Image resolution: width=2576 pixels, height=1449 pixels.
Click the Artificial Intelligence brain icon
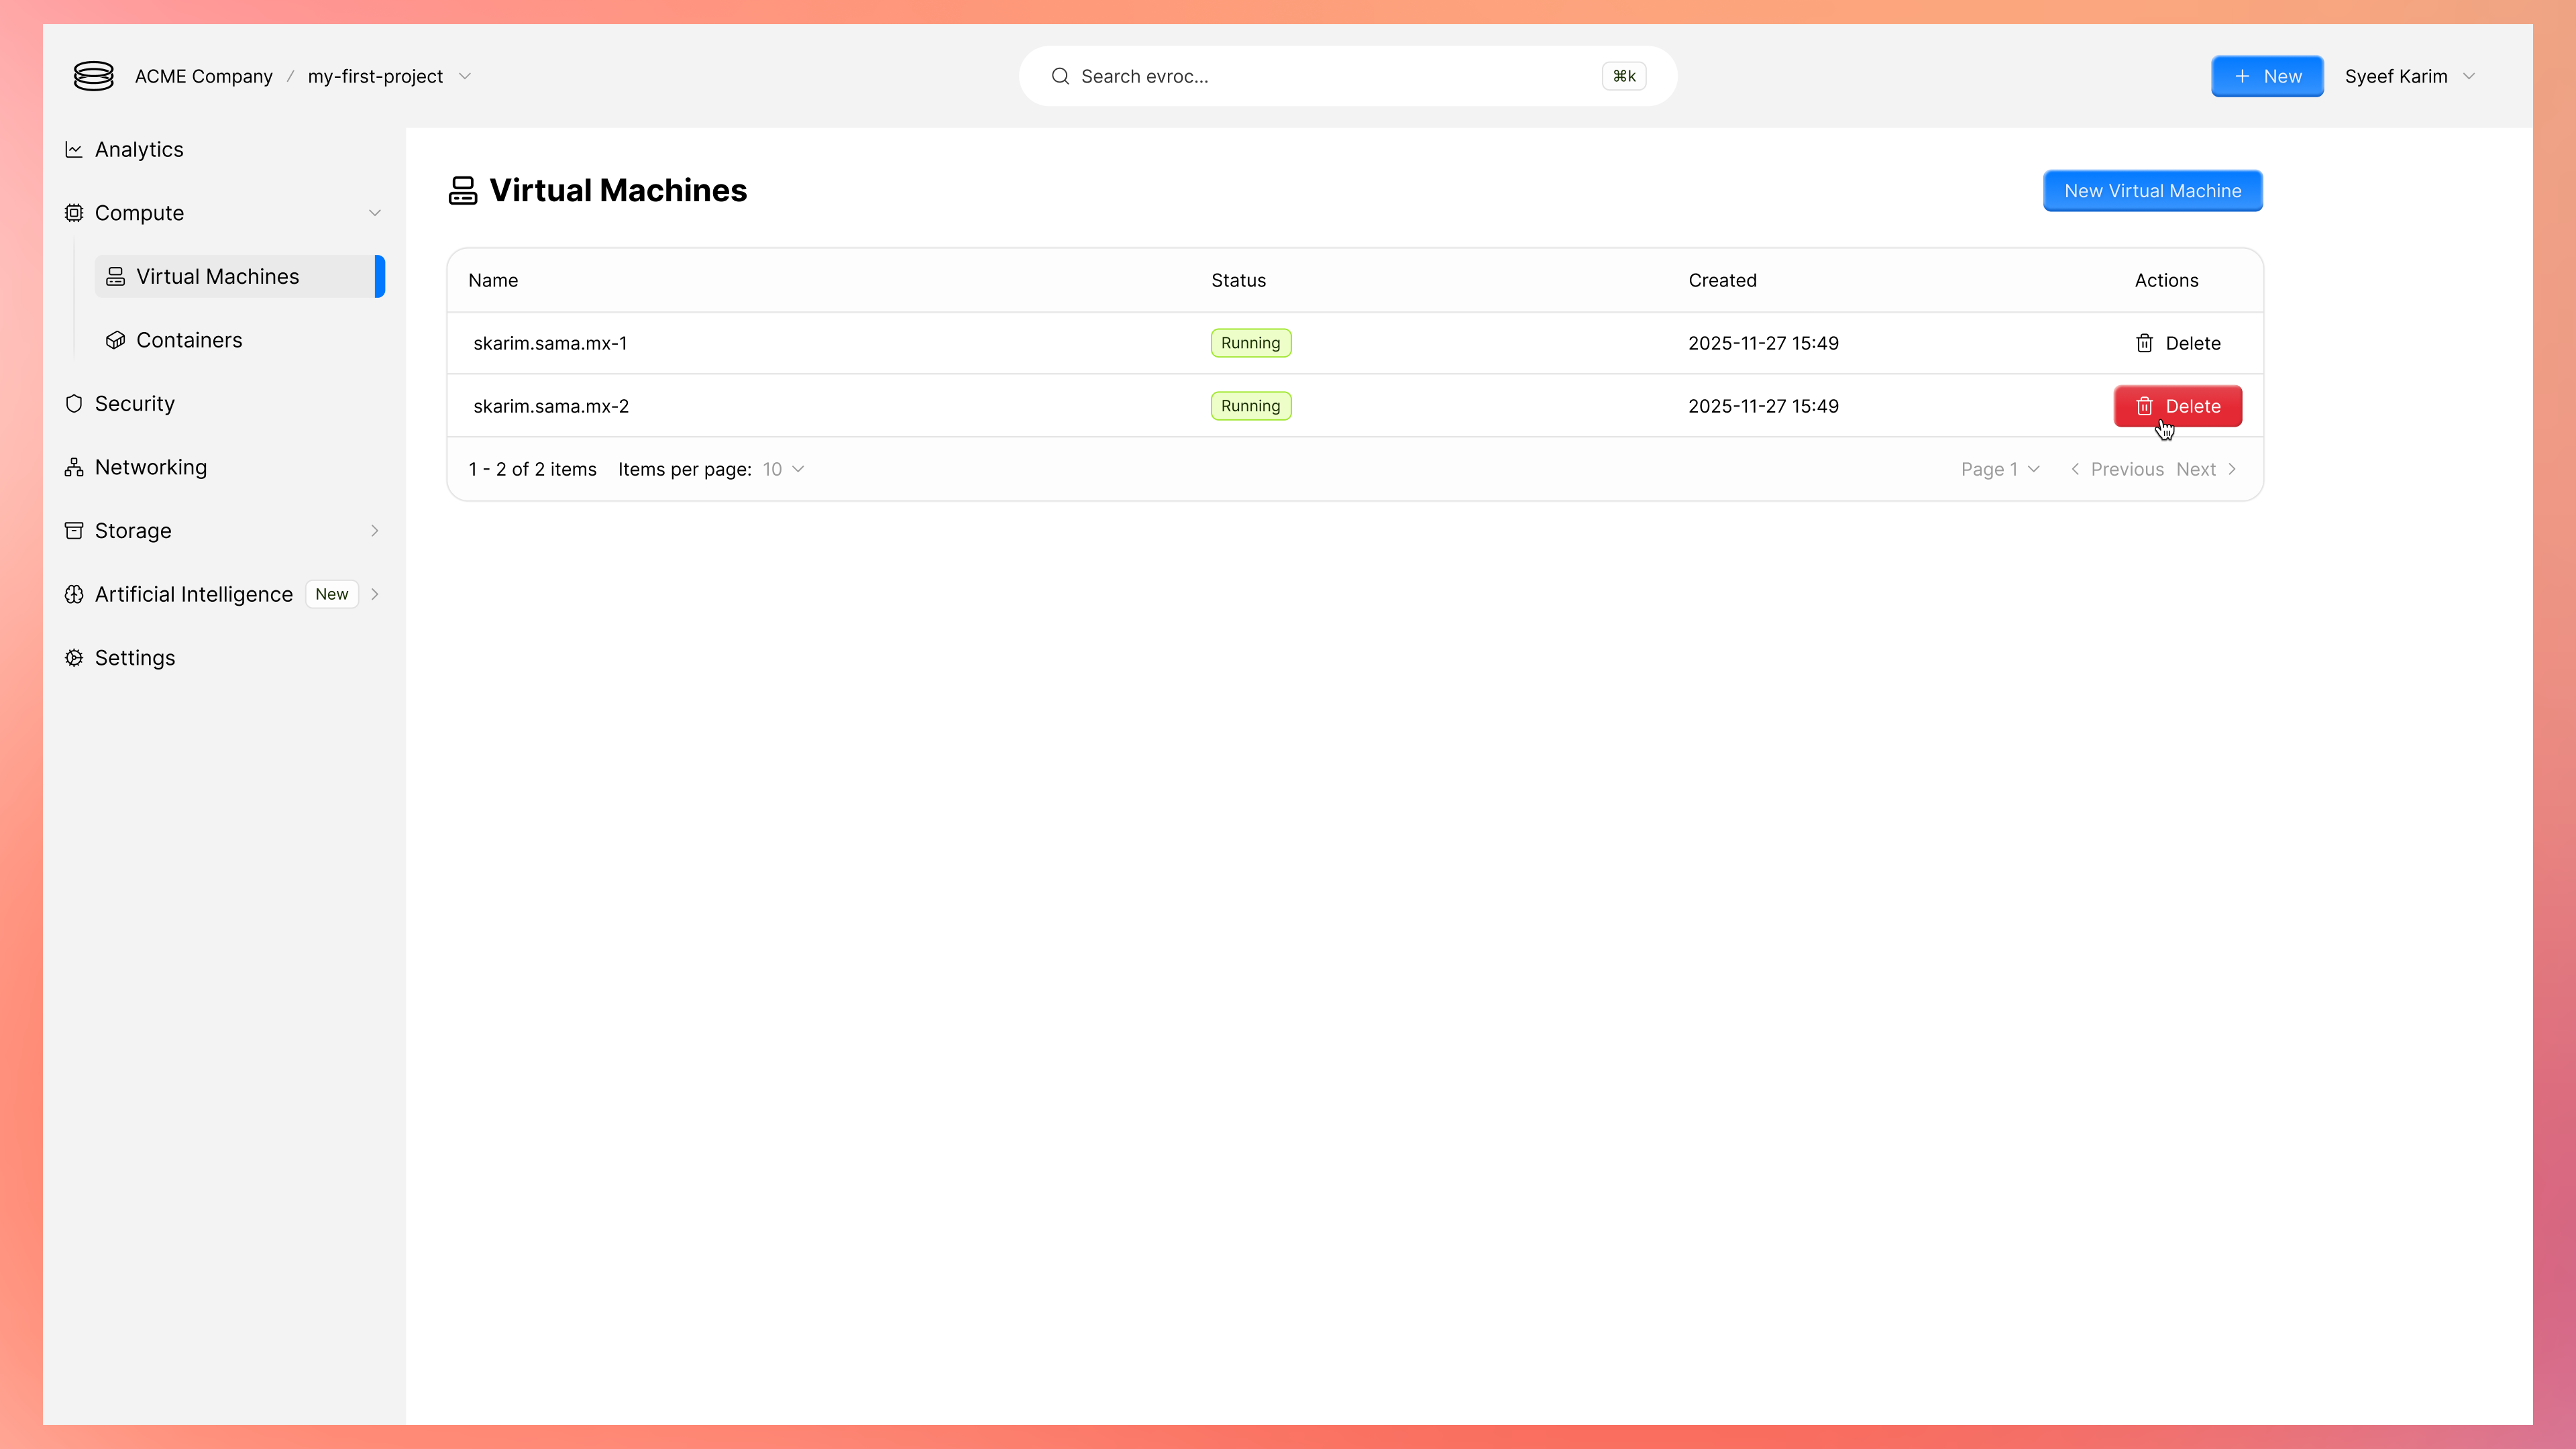click(x=74, y=595)
